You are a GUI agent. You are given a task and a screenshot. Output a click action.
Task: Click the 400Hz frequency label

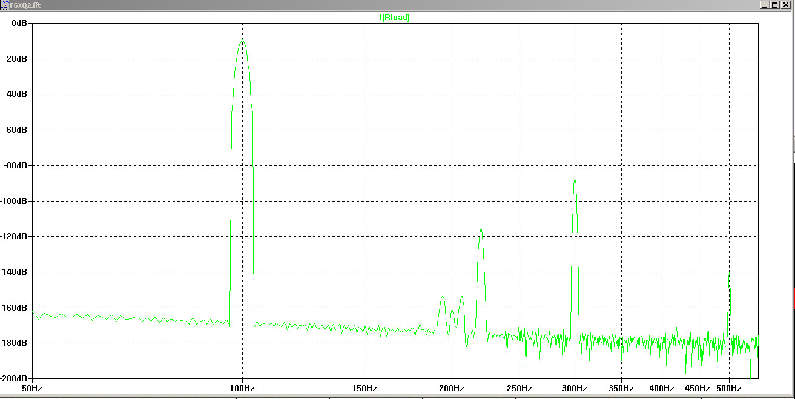(x=662, y=388)
